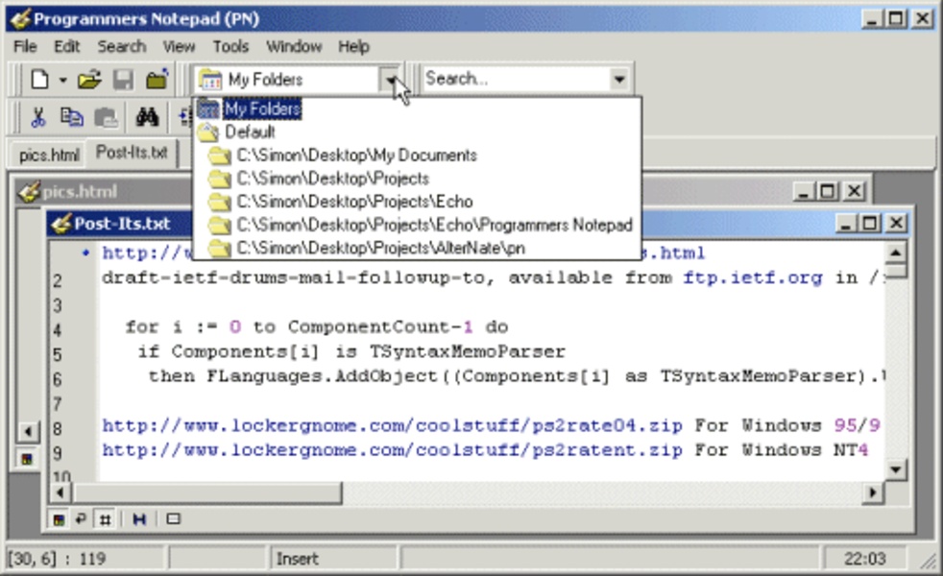Click the horizontal scrollbar left arrow in Post-Its
The width and height of the screenshot is (943, 576).
(60, 493)
